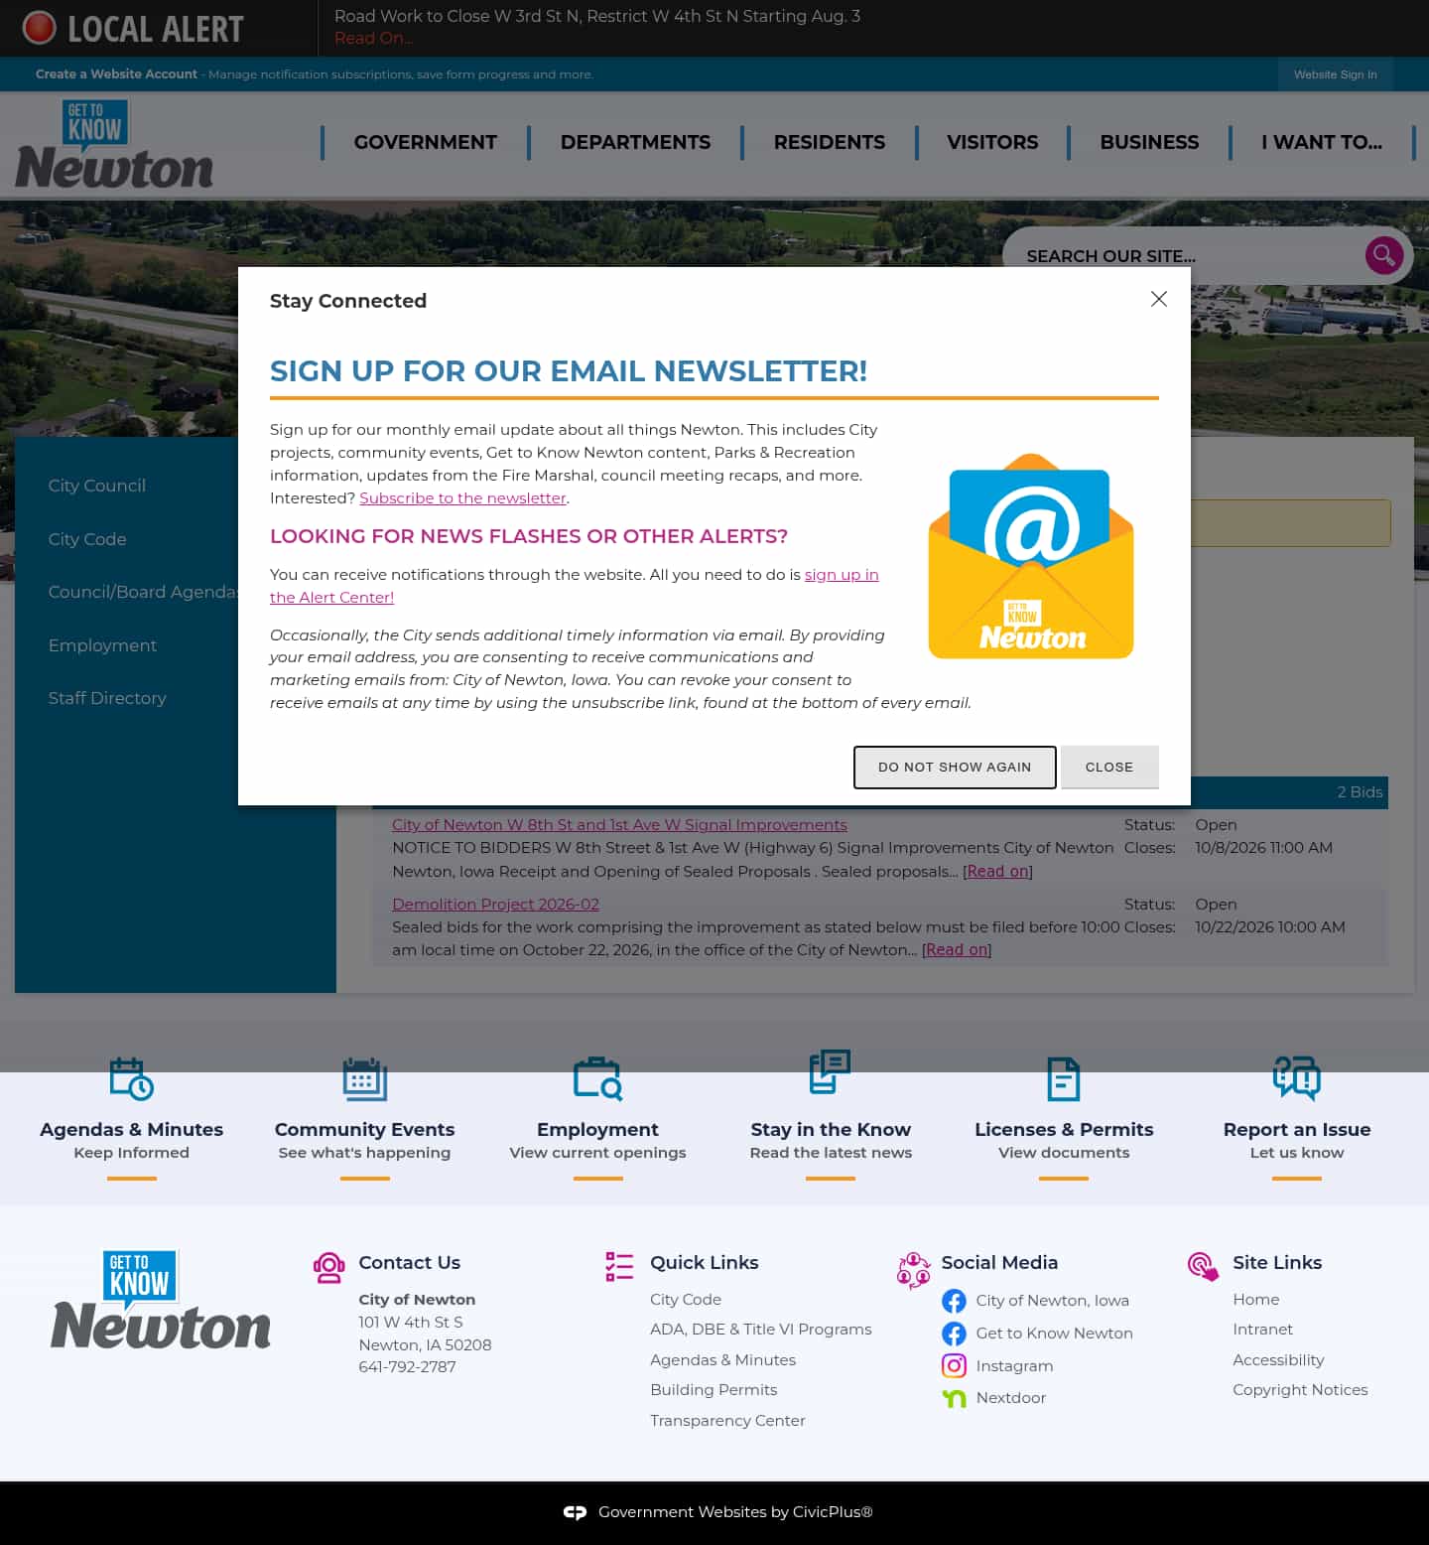Click the Get to Know Newton header logo

tap(114, 145)
